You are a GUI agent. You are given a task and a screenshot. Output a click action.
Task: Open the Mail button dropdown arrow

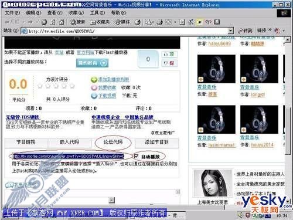point(153,22)
